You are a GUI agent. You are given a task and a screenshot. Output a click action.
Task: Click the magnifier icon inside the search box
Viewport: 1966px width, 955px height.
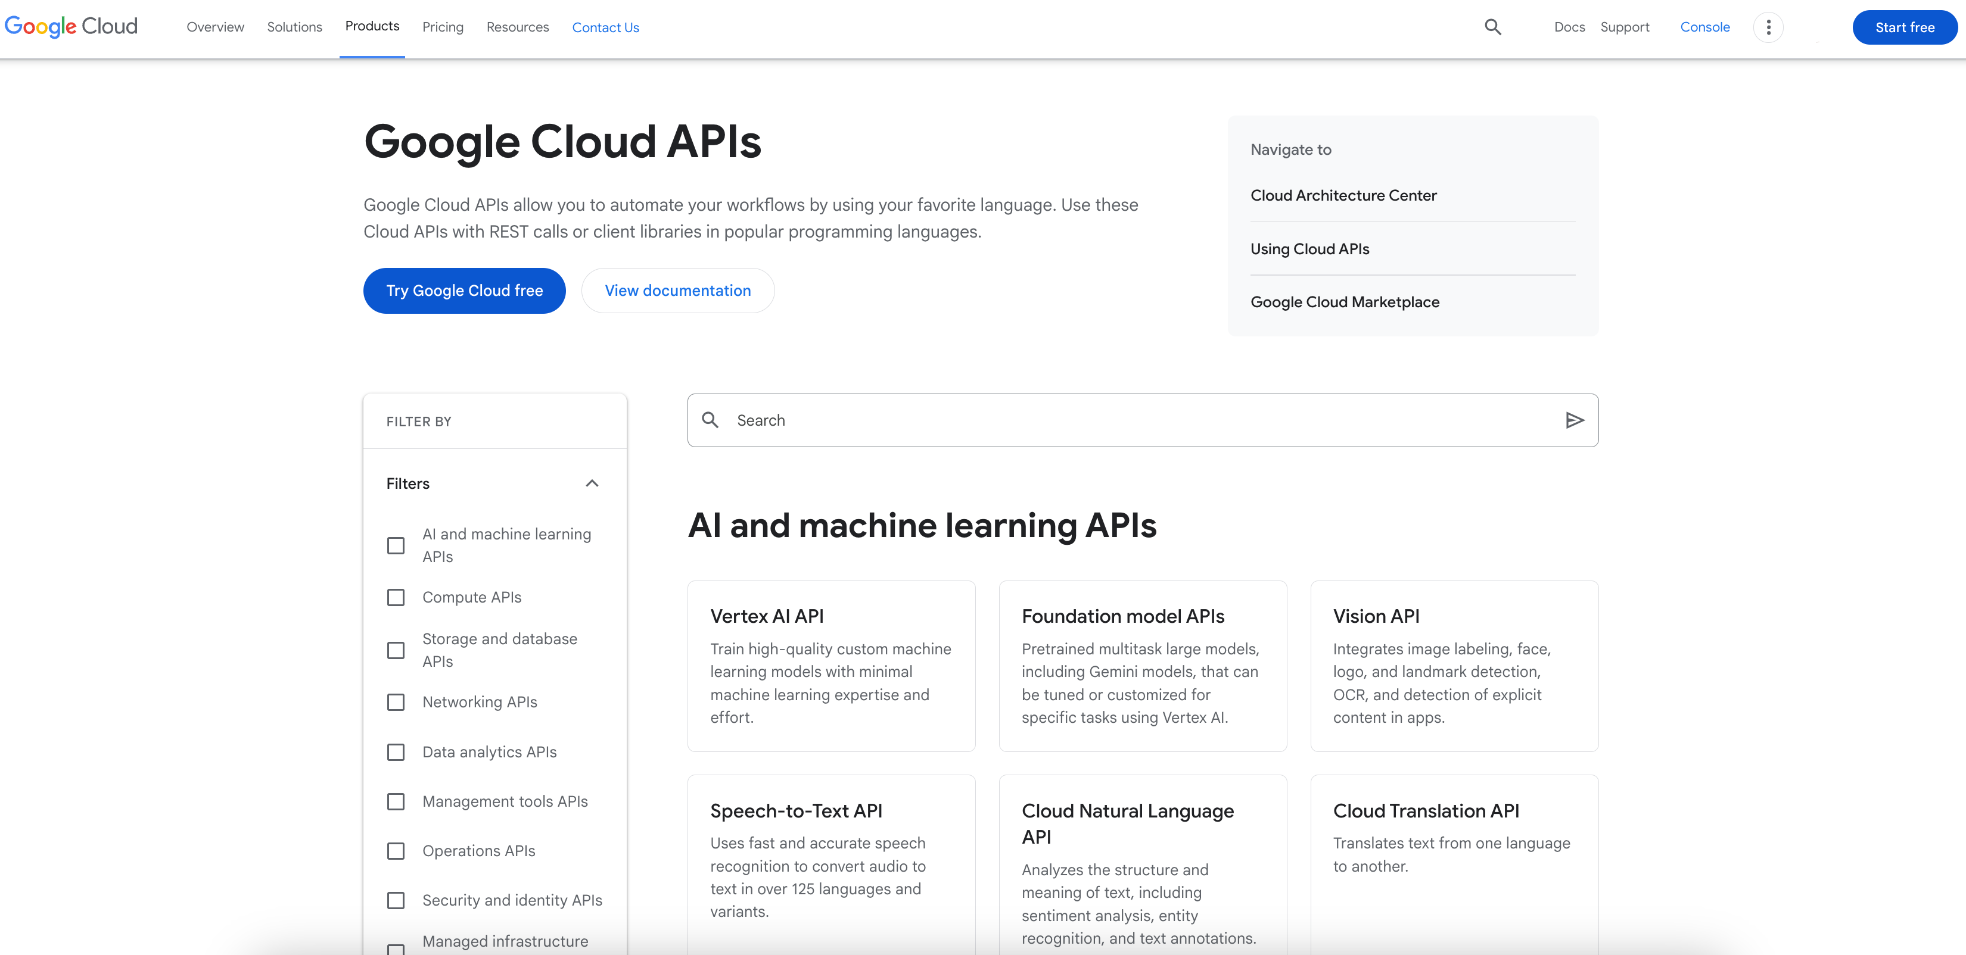coord(710,420)
